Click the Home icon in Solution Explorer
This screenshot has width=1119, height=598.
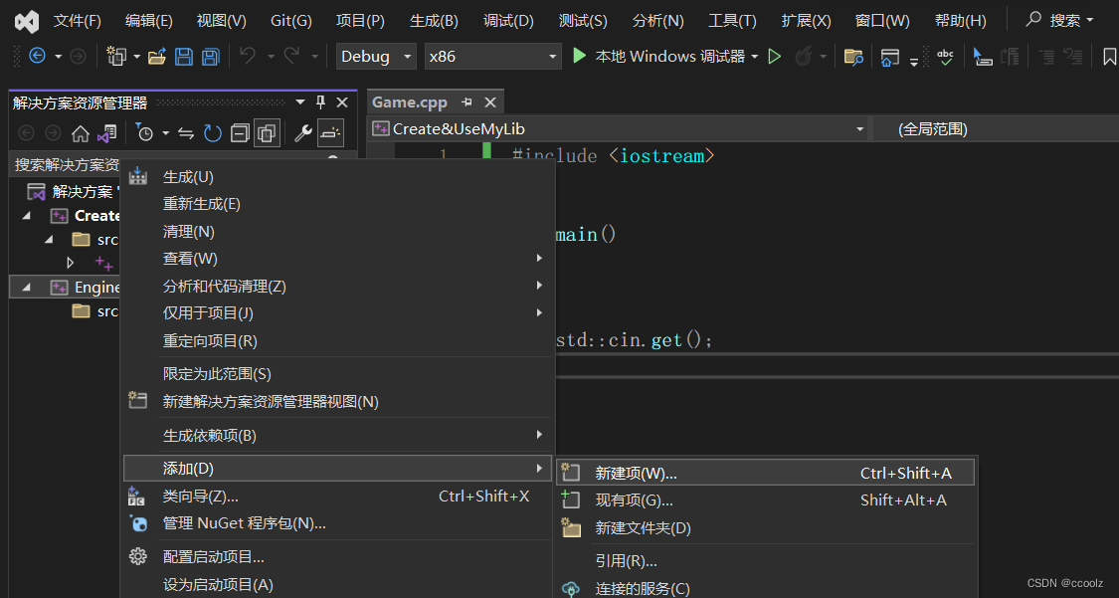coord(82,132)
